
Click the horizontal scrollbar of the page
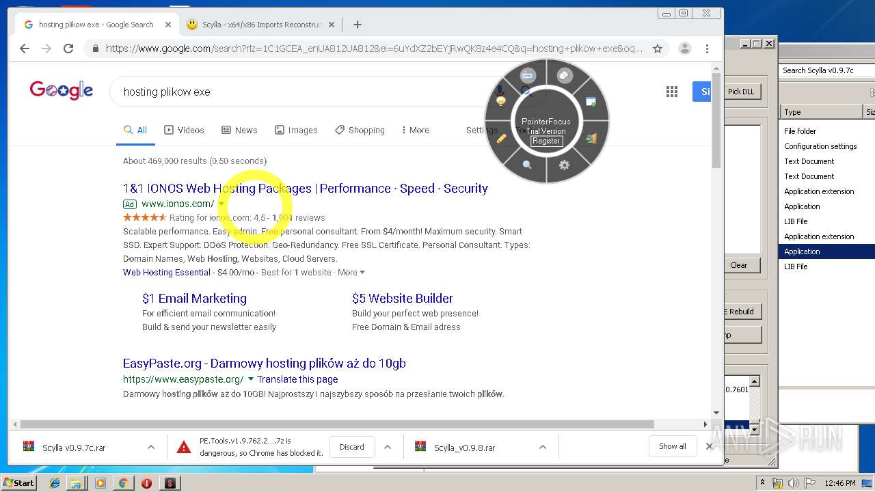(x=337, y=424)
